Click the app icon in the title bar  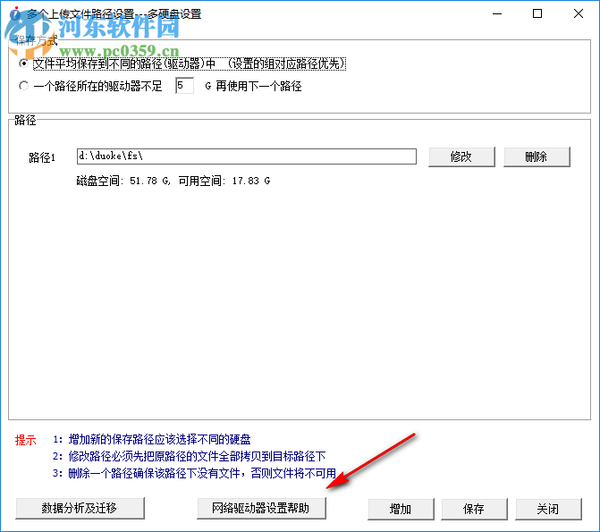click(14, 13)
